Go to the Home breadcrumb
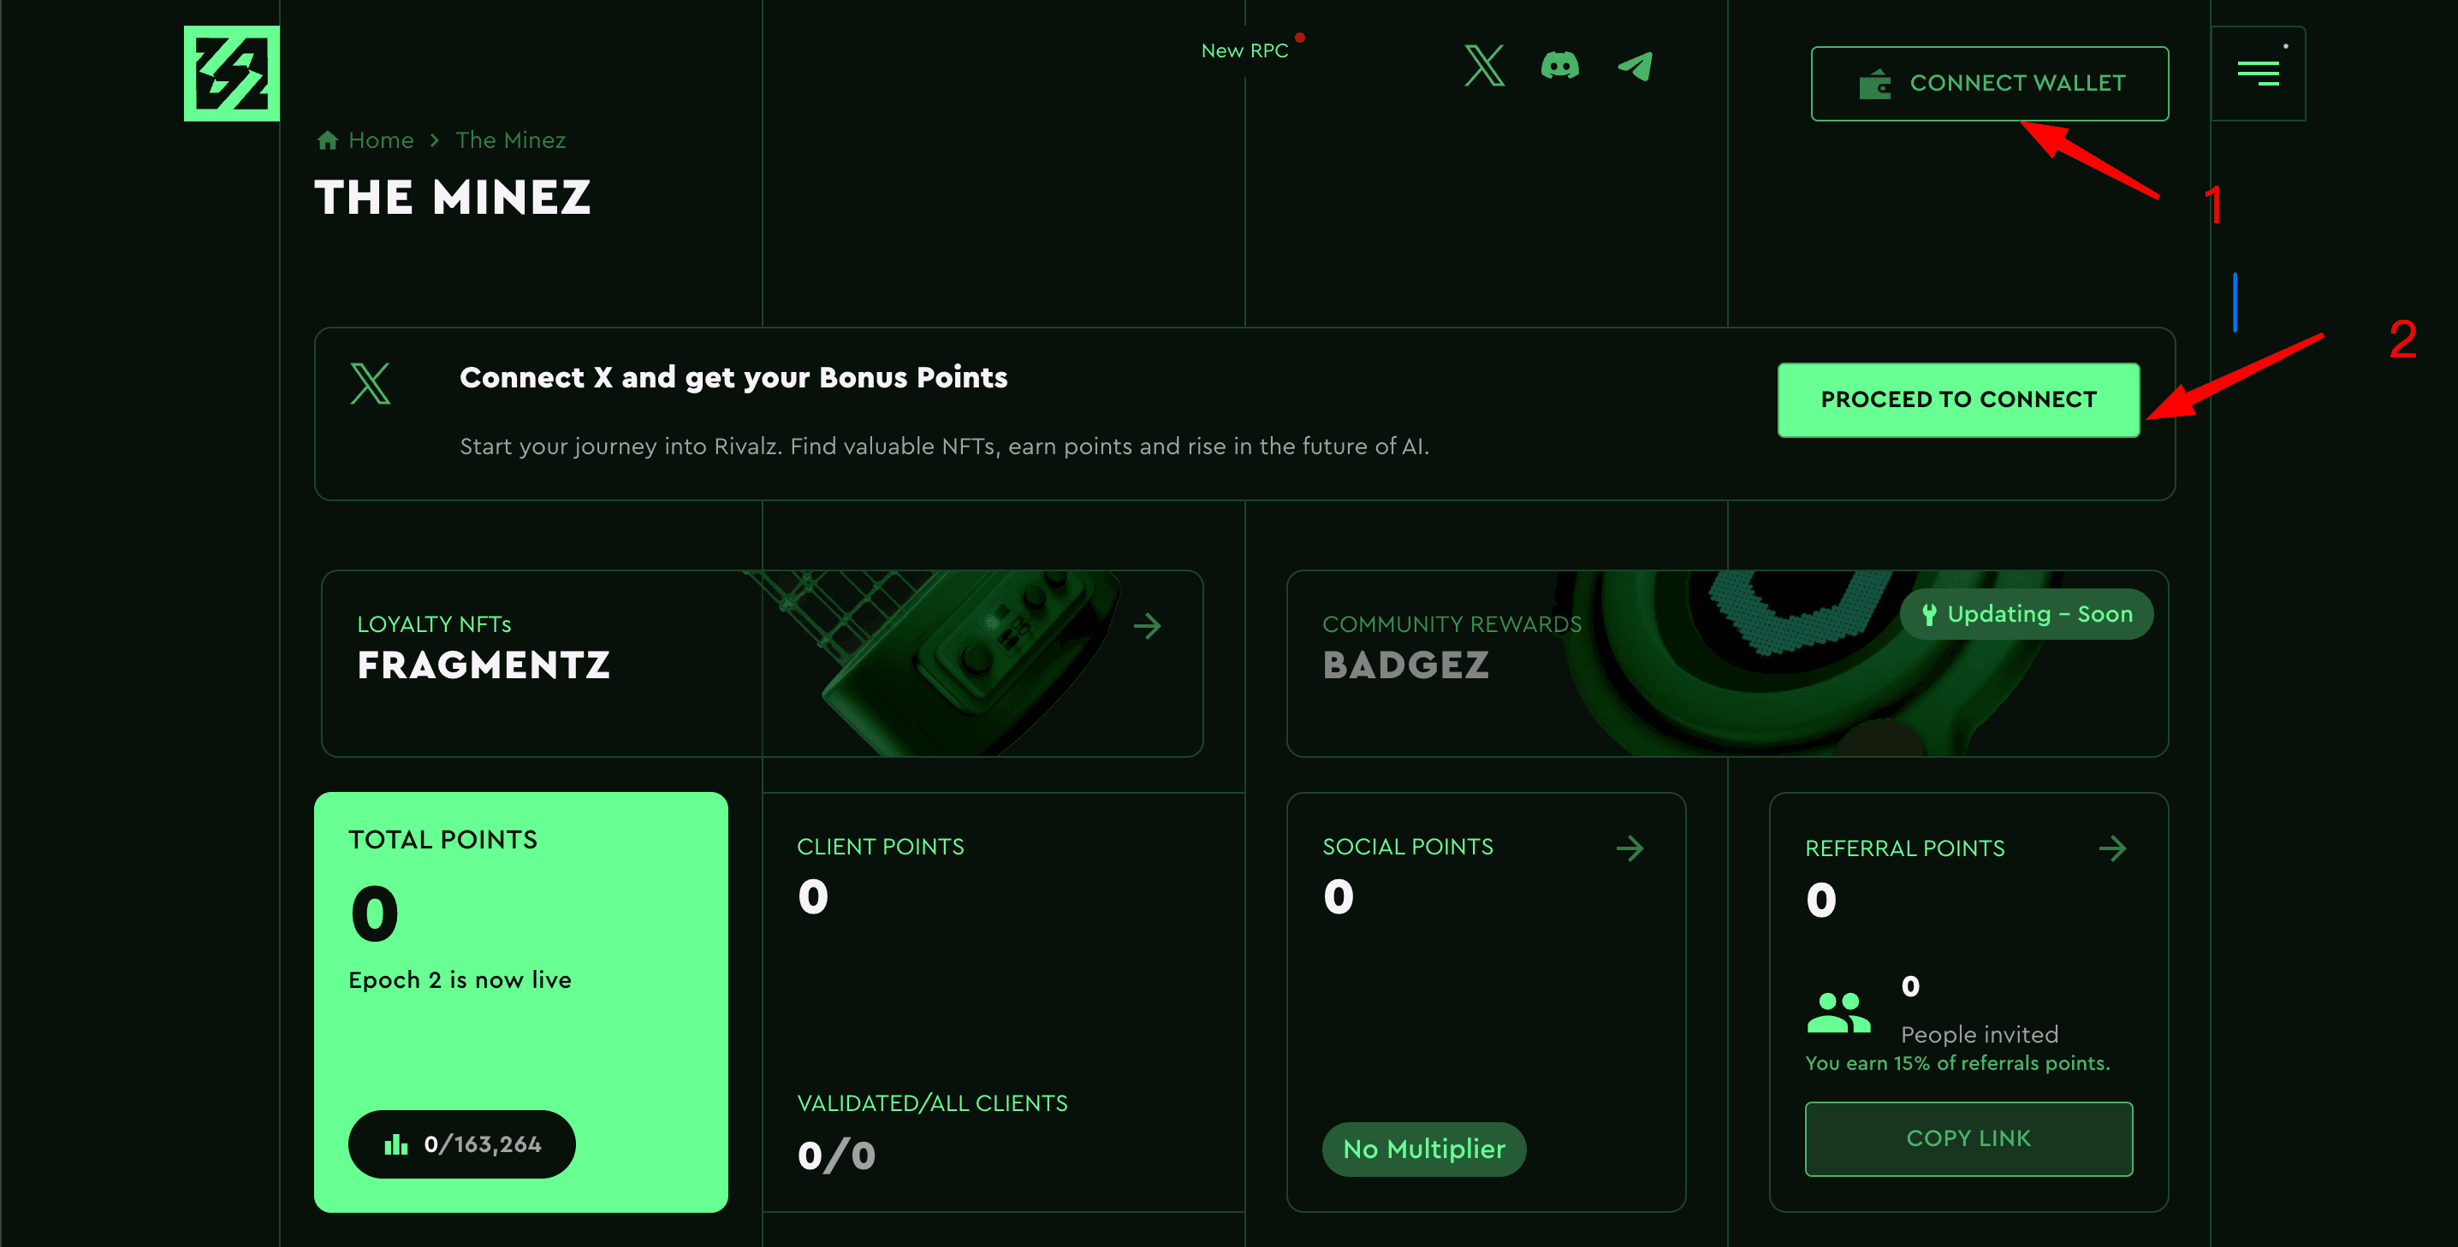Screen dimensions: 2458x1247 pyautogui.click(x=381, y=140)
